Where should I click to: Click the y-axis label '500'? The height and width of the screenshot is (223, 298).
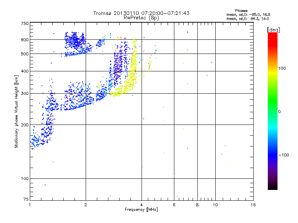pyautogui.click(x=25, y=54)
